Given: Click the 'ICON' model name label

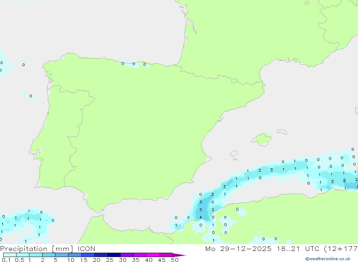Looking at the screenshot, I should (86, 248).
